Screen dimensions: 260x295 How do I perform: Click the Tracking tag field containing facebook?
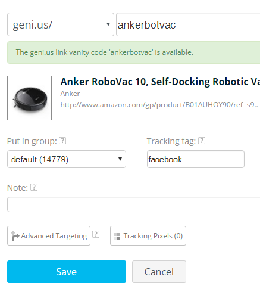pyautogui.click(x=196, y=159)
